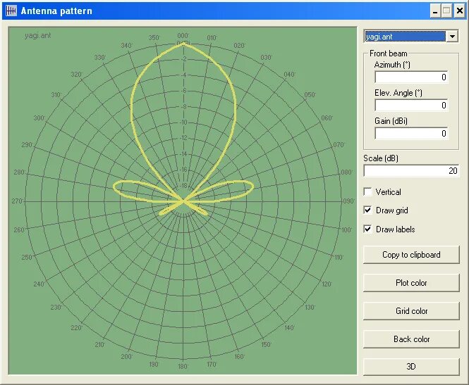This screenshot has width=469, height=385.
Task: Click the Antenna pattern title bar icon
Action: (11, 11)
